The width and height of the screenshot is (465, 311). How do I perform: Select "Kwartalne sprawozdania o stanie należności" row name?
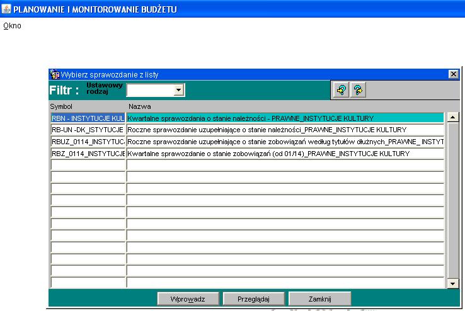(285, 118)
